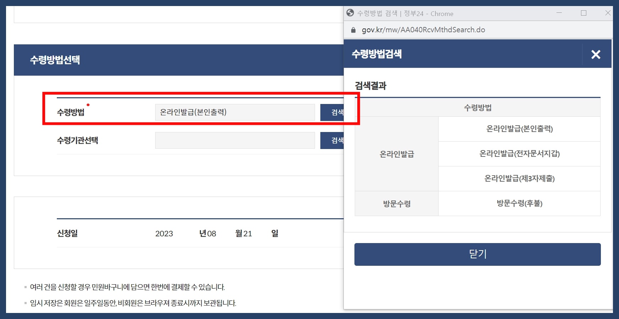Click the 닫기 button
Image resolution: width=619 pixels, height=319 pixels.
[477, 254]
